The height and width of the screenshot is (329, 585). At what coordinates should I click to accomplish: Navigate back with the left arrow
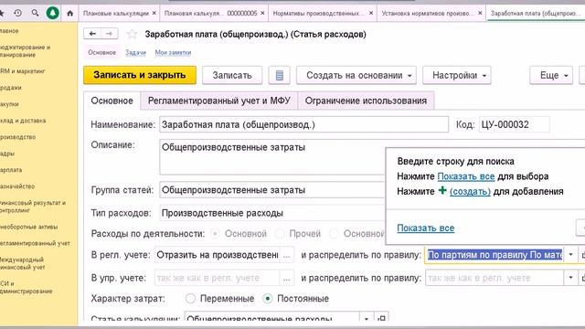pyautogui.click(x=92, y=34)
